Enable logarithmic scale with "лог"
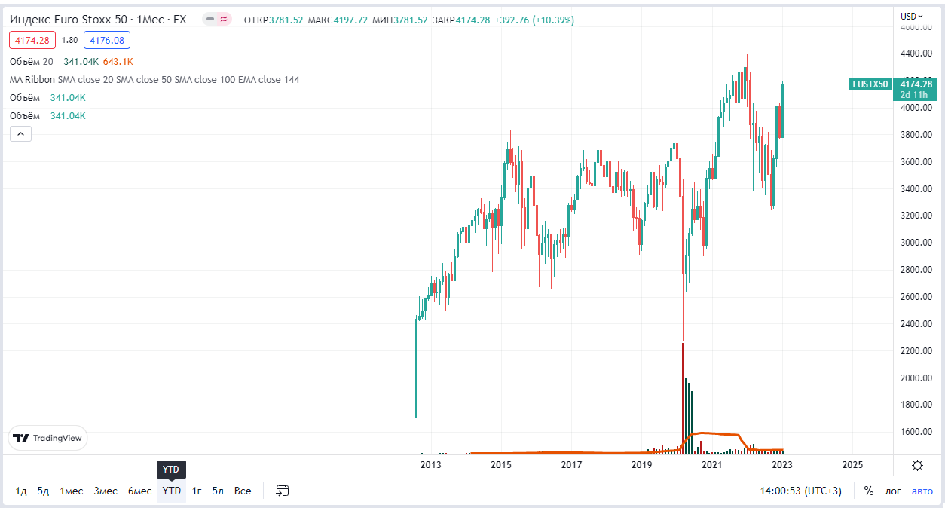 (x=892, y=490)
